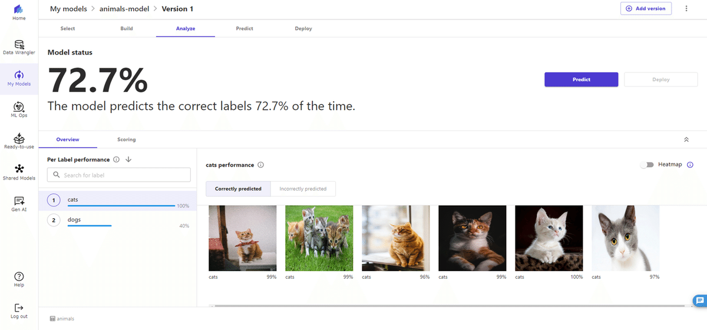
Task: Switch to the Deploy tab
Action: coord(303,28)
